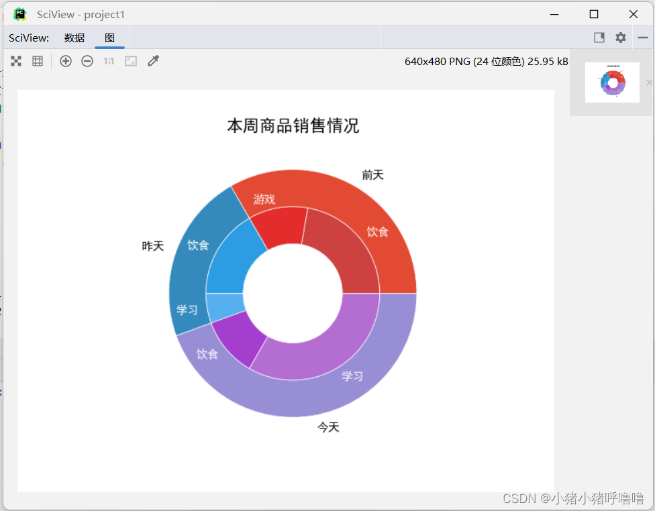Close the plot thumbnail with its X
Screen dimensions: 655x511
(649, 82)
